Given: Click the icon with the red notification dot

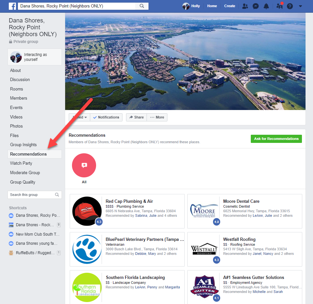Looking at the screenshot, I should (279, 6).
